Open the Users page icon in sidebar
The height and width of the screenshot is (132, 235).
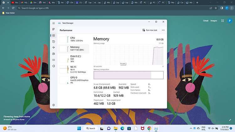54,54
